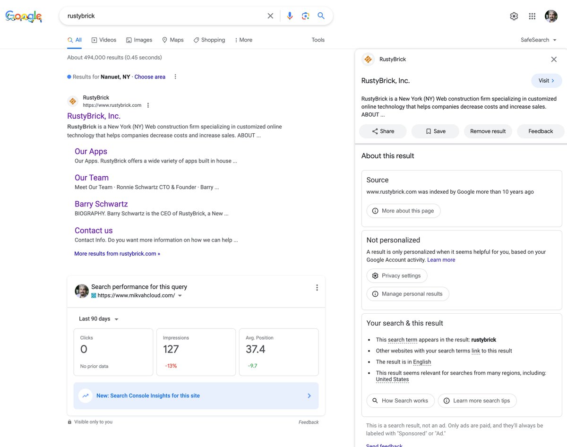The image size is (567, 447).
Task: Click the underlined search term text
Action: coord(403,340)
